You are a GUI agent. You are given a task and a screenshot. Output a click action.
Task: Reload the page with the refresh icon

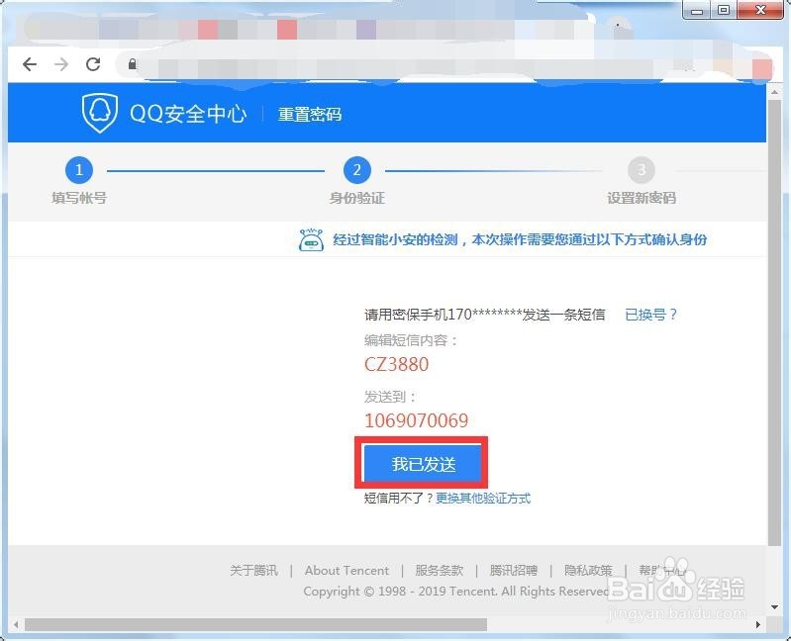[93, 64]
